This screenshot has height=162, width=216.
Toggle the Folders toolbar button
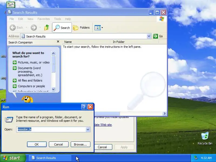(x=81, y=28)
